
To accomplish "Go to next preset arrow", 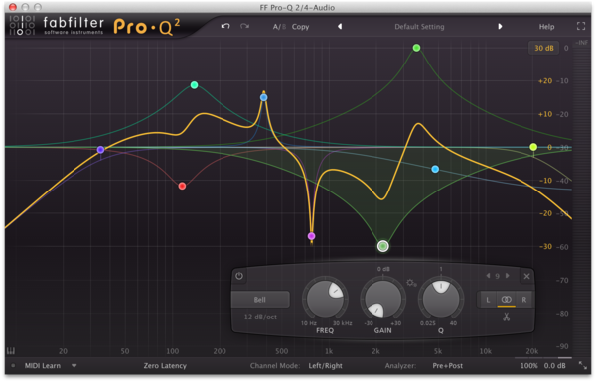I will point(500,26).
